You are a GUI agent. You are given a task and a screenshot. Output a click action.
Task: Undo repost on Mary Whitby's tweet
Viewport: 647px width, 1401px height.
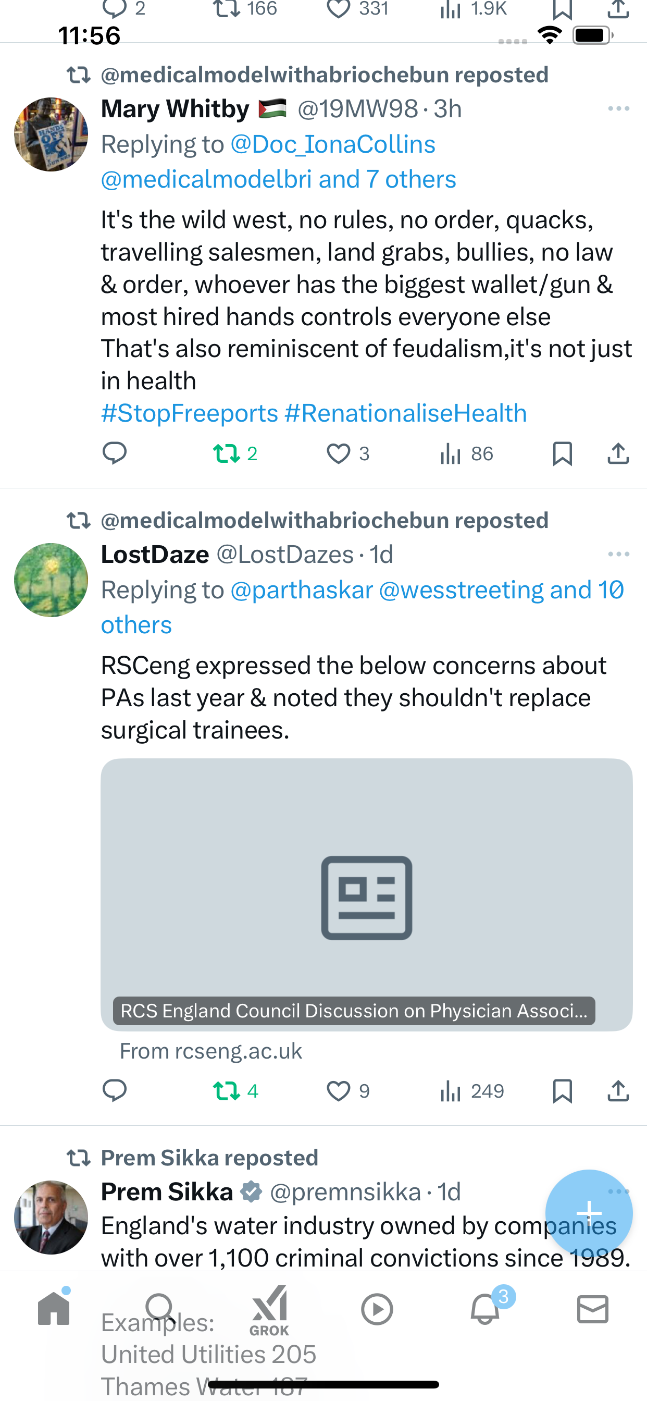tap(235, 453)
